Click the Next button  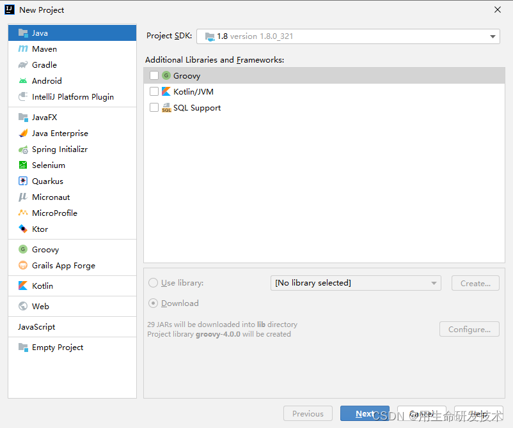pos(365,413)
